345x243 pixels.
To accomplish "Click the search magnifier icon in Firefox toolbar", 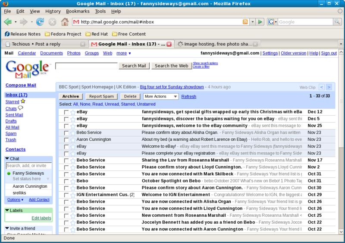I will pos(337,22).
